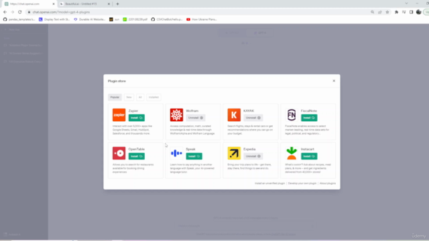Open Install an unverified plugin link

point(269,183)
